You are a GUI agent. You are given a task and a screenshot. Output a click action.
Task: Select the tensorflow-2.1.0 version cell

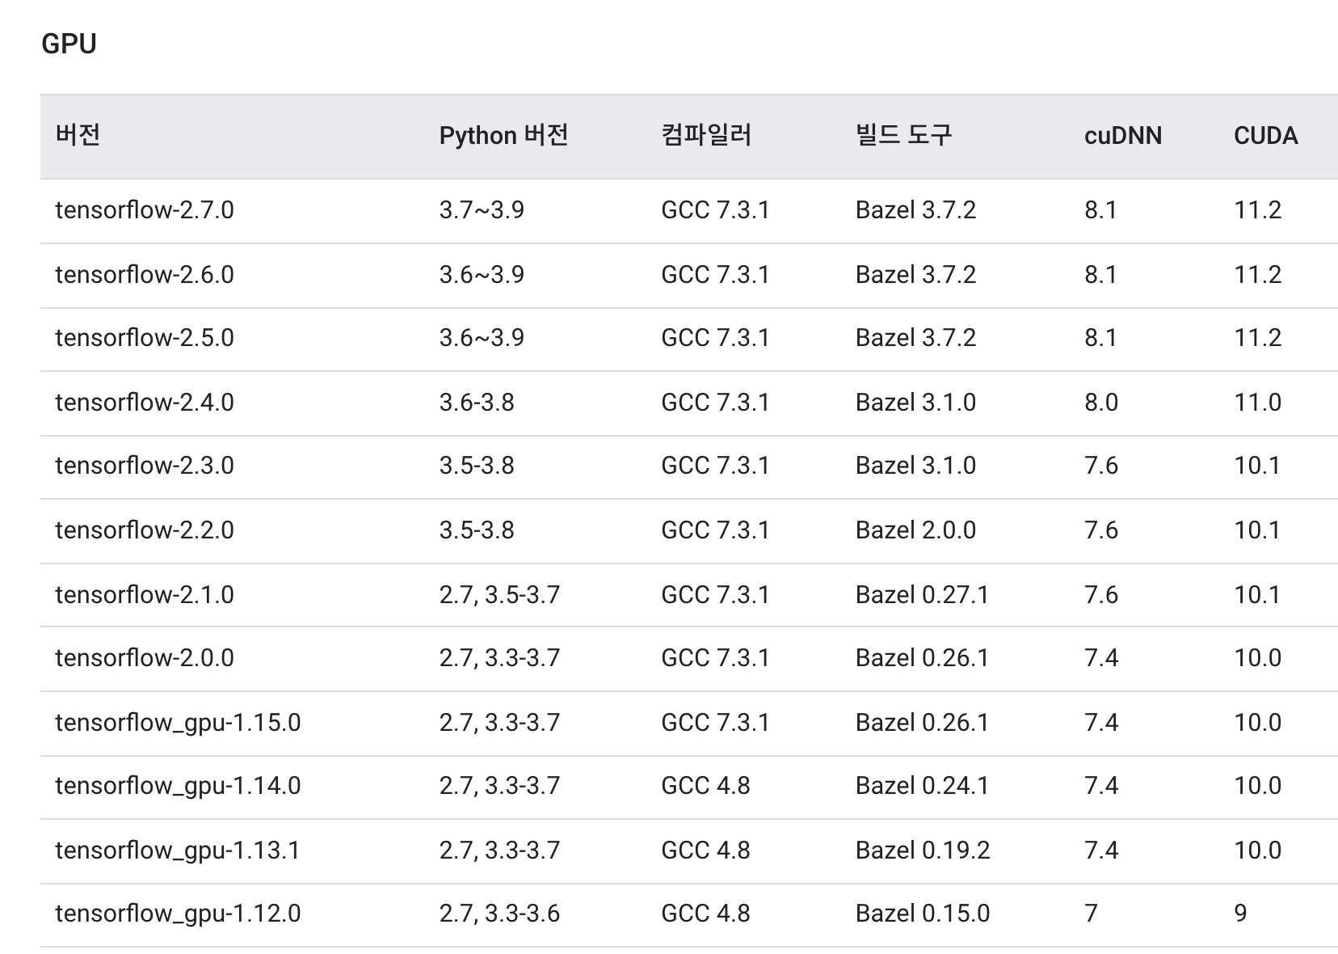[145, 595]
